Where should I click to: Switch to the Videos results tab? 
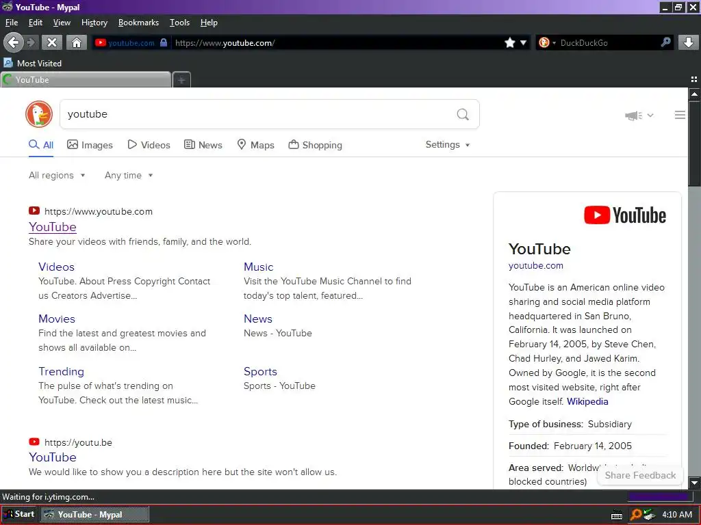point(149,145)
